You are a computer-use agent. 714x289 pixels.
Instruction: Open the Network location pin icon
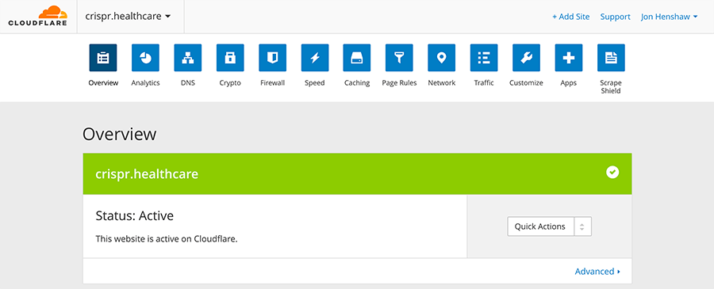pos(442,58)
